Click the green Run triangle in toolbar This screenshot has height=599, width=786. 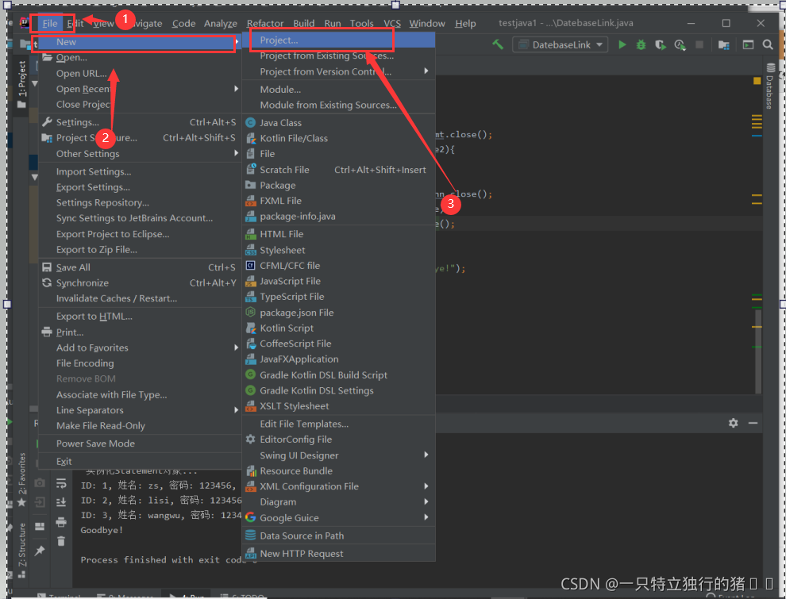coord(622,44)
